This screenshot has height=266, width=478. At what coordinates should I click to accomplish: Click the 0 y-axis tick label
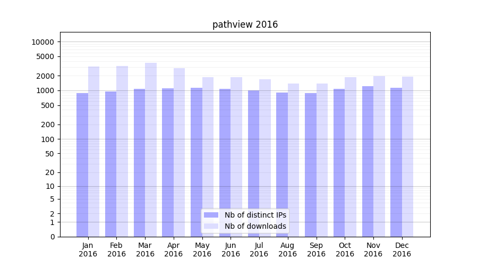[52, 237]
